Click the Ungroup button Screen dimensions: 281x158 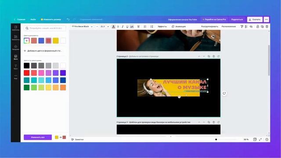click(x=210, y=26)
